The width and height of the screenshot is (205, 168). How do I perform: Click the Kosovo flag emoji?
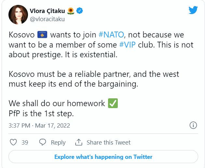(42, 35)
